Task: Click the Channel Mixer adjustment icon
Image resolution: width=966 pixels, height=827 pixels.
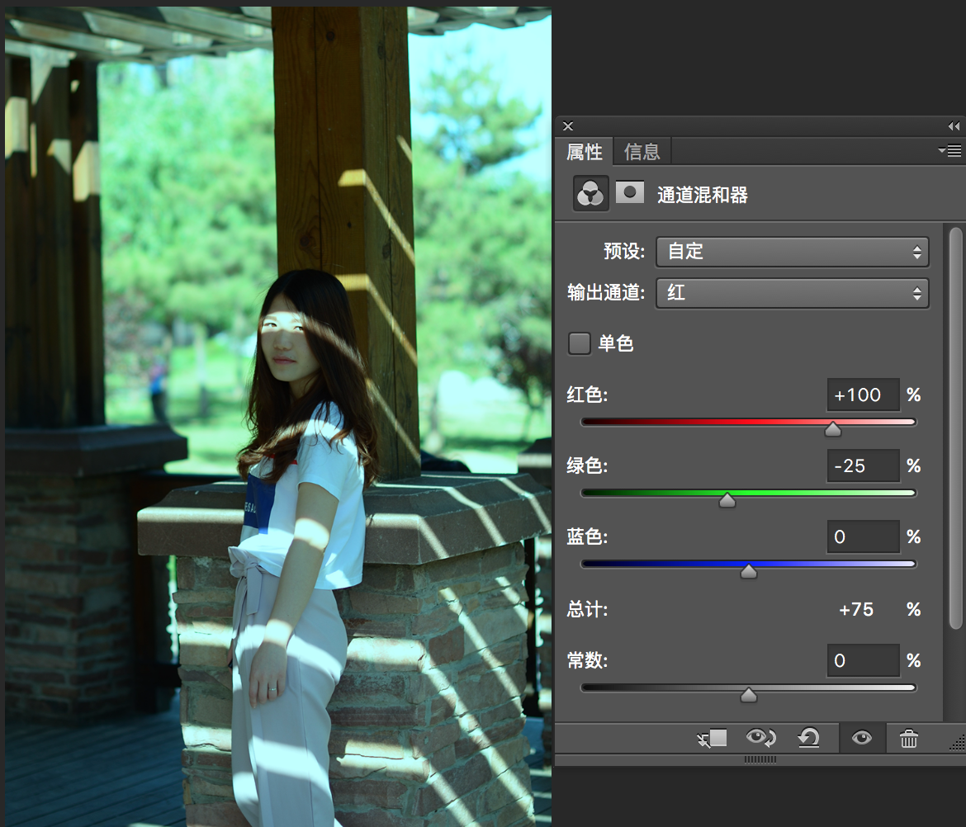Action: tap(591, 193)
